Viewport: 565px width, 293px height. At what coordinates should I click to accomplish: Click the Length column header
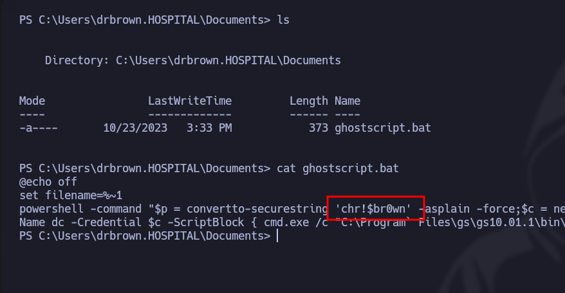pos(309,101)
